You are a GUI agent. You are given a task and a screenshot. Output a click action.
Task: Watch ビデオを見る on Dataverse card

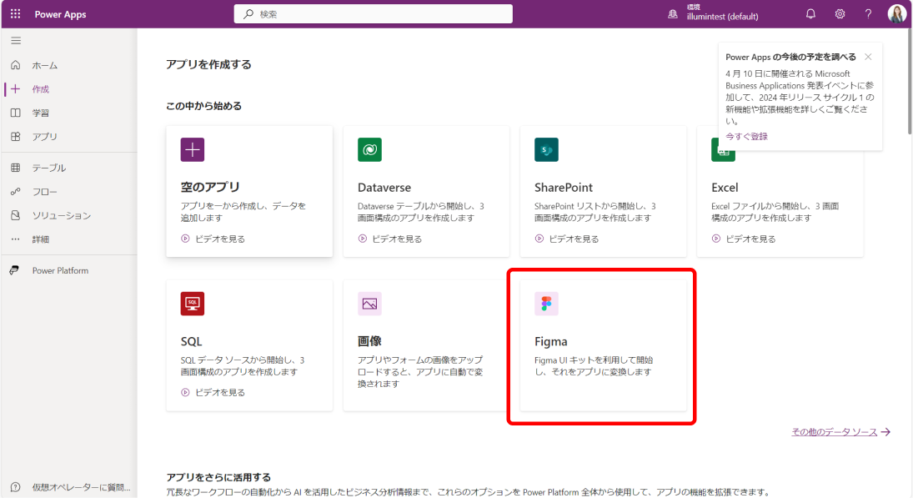tap(397, 239)
